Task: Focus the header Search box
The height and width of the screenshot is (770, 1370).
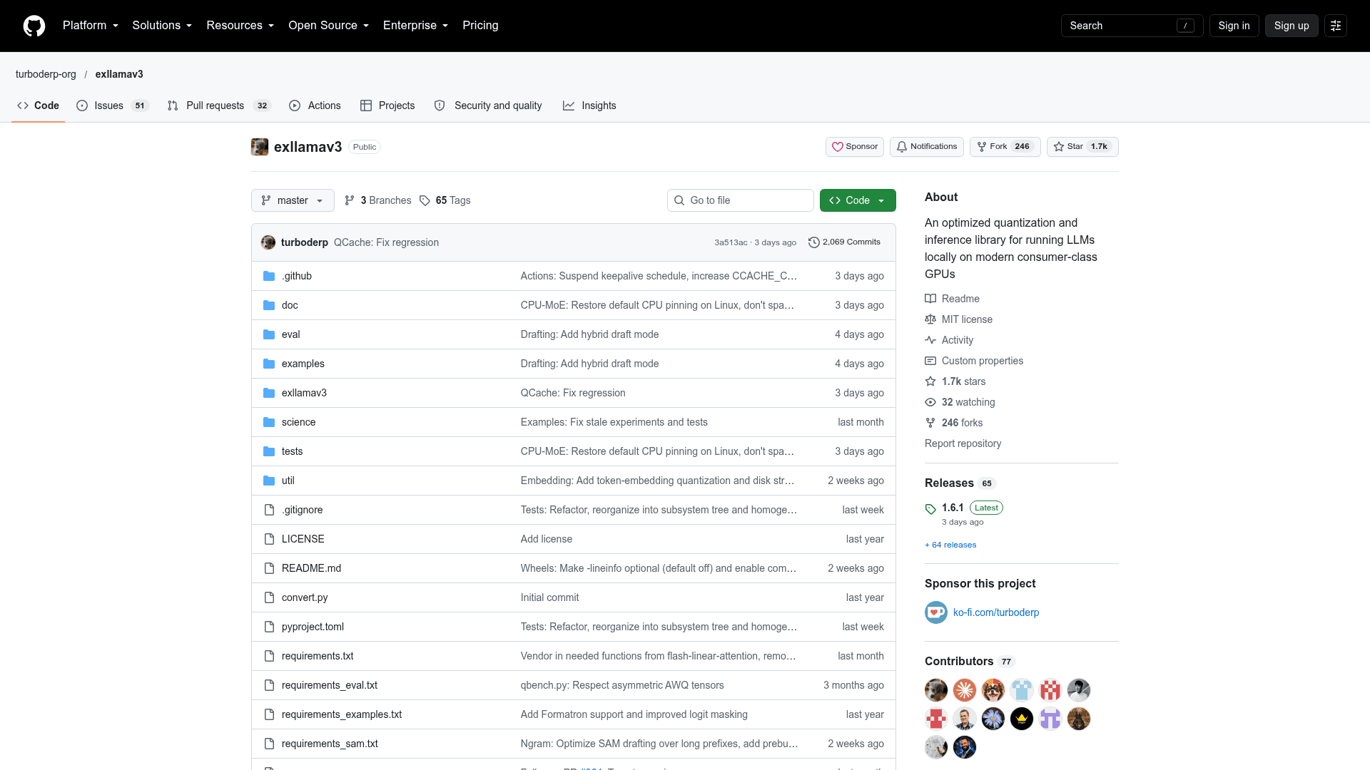Action: point(1132,26)
